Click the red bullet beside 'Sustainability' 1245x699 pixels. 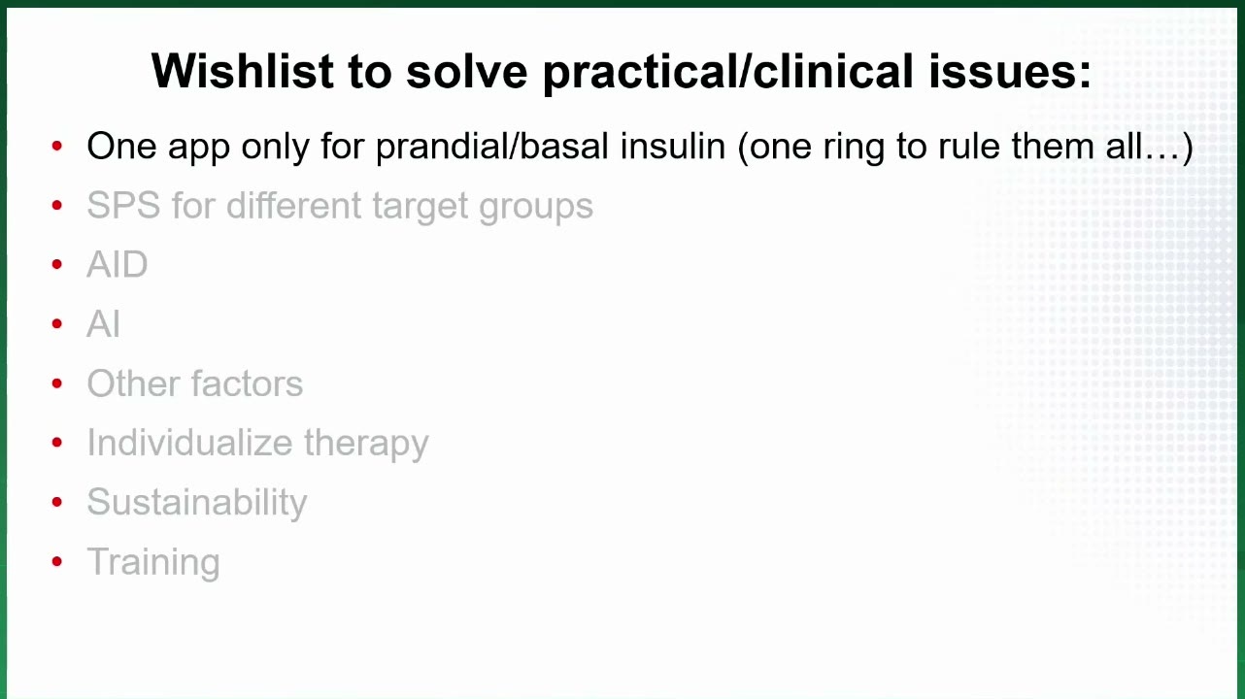click(57, 502)
